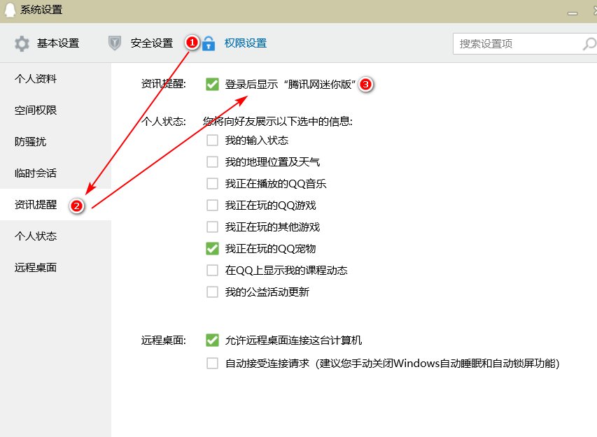Click the penguin icon in the title bar
This screenshot has height=437, width=597.
tap(8, 9)
